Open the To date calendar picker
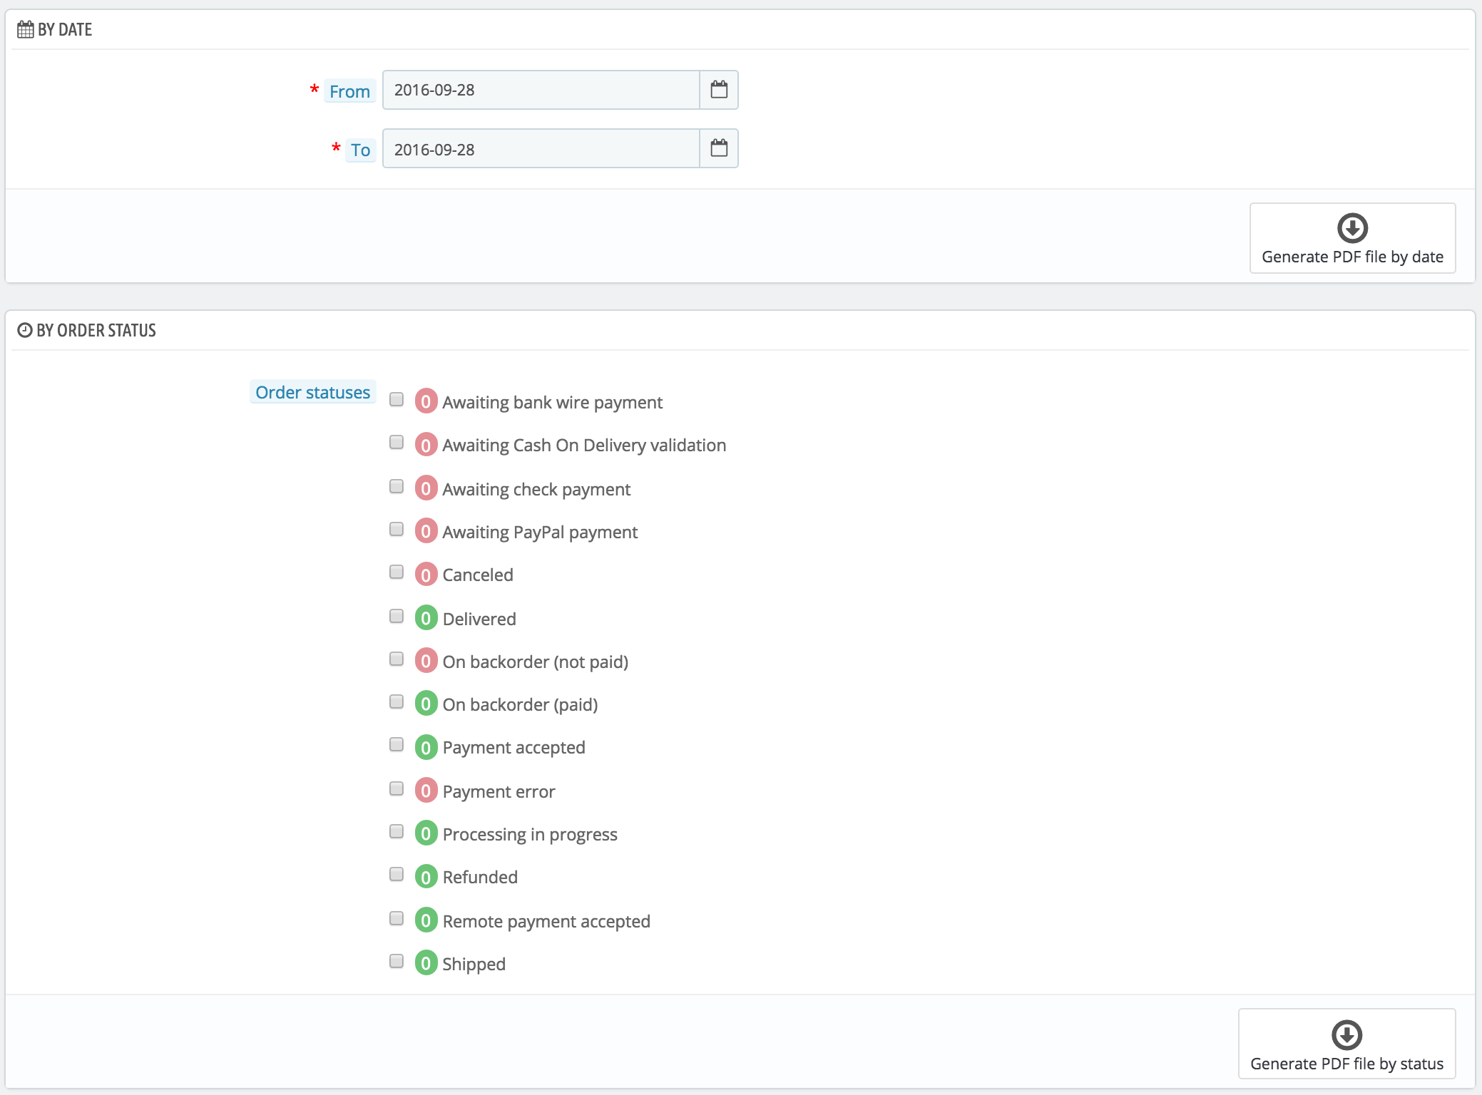Viewport: 1482px width, 1095px height. click(719, 148)
